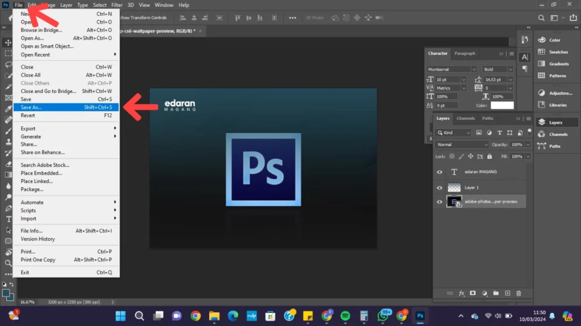
Task: Toggle lock position icon
Action: point(470,156)
